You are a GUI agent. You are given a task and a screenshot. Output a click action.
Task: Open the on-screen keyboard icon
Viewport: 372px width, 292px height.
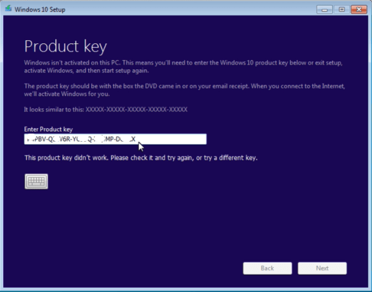pos(37,181)
